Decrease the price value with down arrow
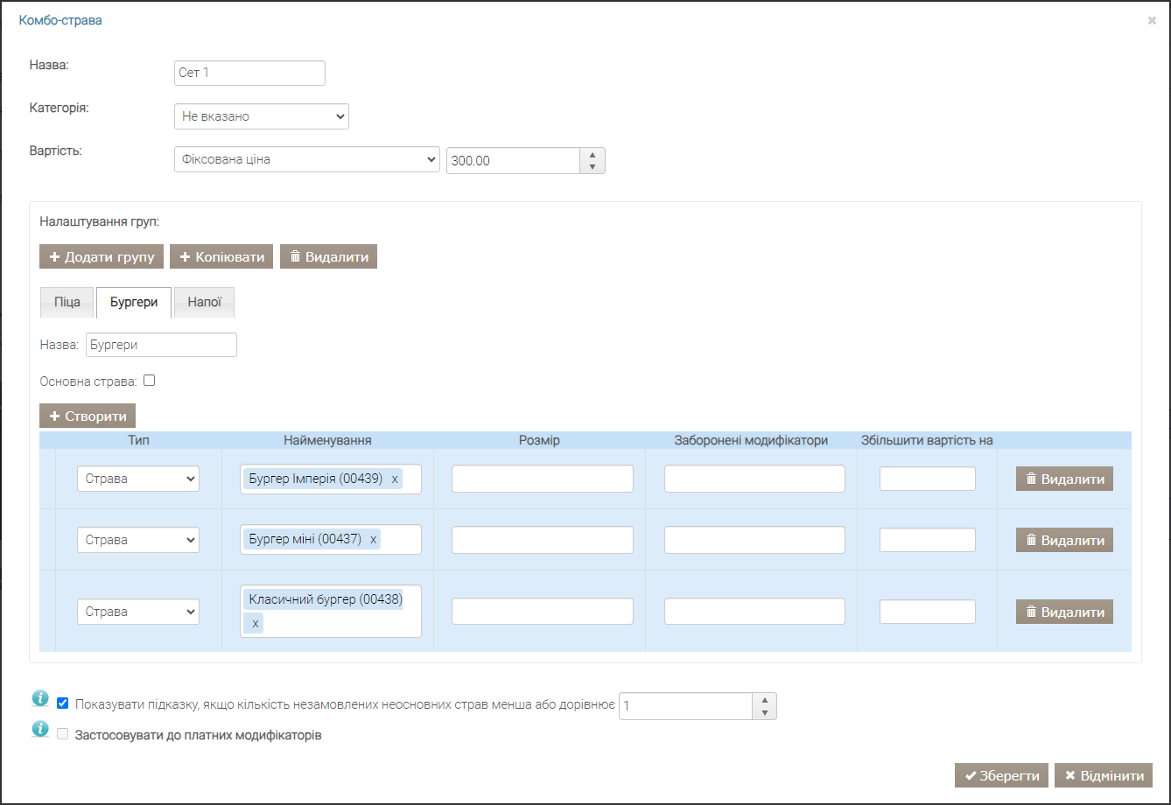The width and height of the screenshot is (1171, 805). pos(593,167)
